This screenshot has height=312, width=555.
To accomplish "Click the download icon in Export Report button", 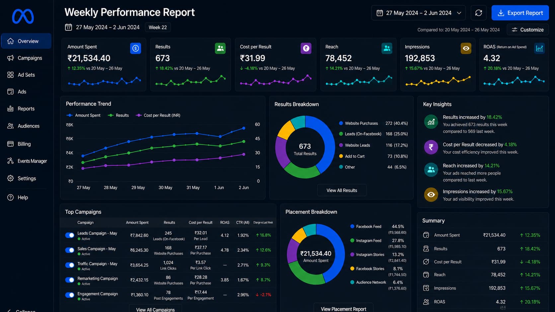I will click(x=501, y=13).
